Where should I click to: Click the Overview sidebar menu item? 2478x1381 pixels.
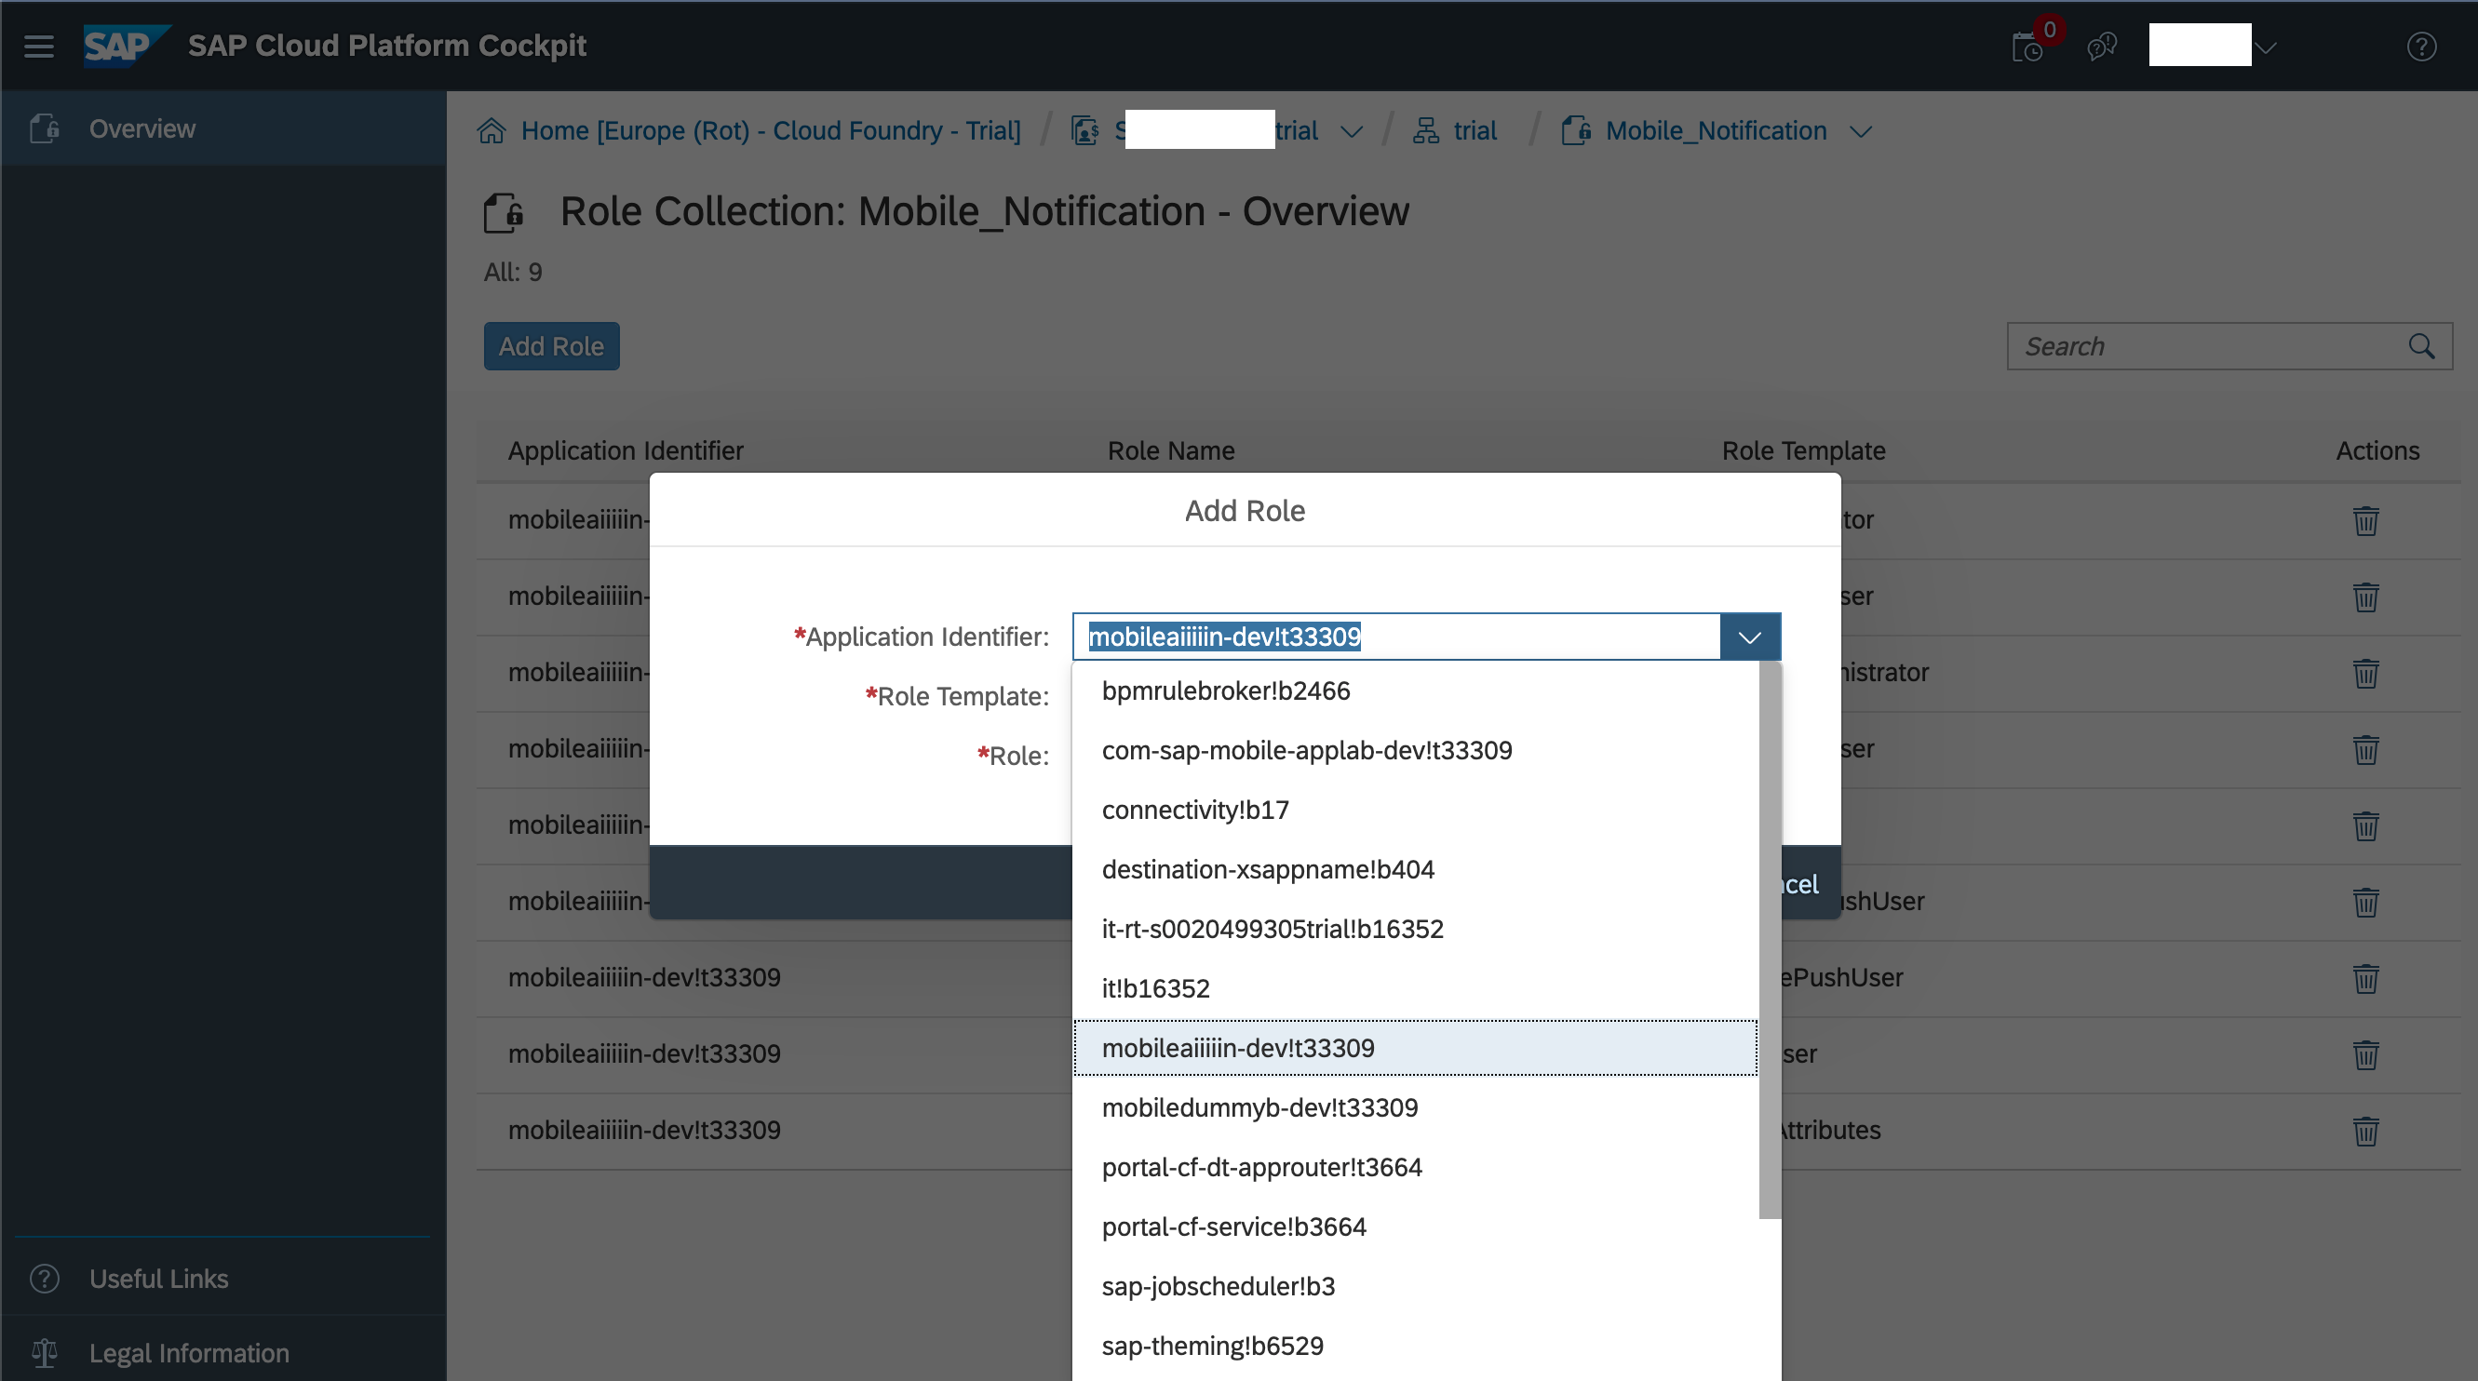pyautogui.click(x=141, y=127)
